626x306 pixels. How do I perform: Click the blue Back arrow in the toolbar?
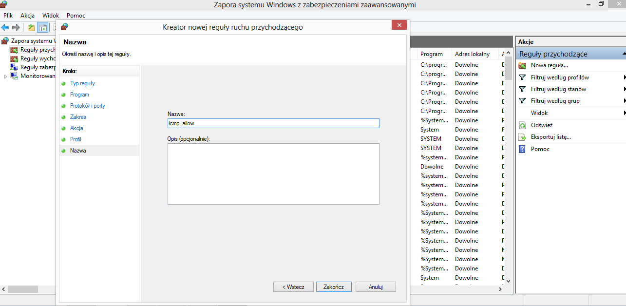5,27
